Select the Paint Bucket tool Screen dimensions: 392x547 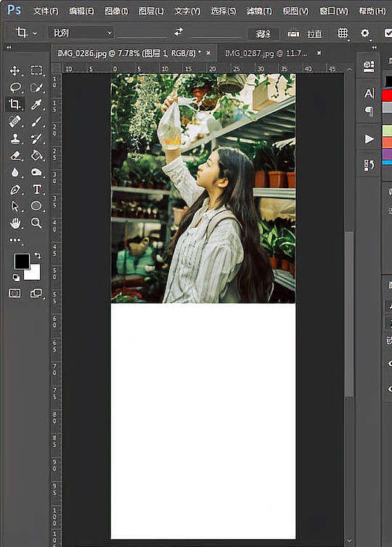coord(36,155)
